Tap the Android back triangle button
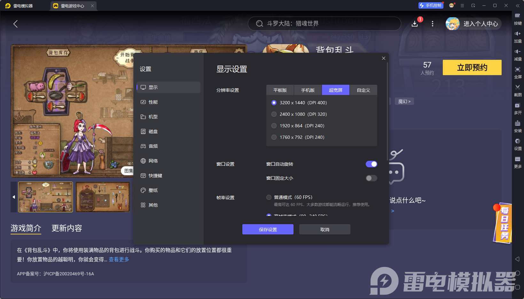The height and width of the screenshot is (299, 524). pyautogui.click(x=518, y=259)
